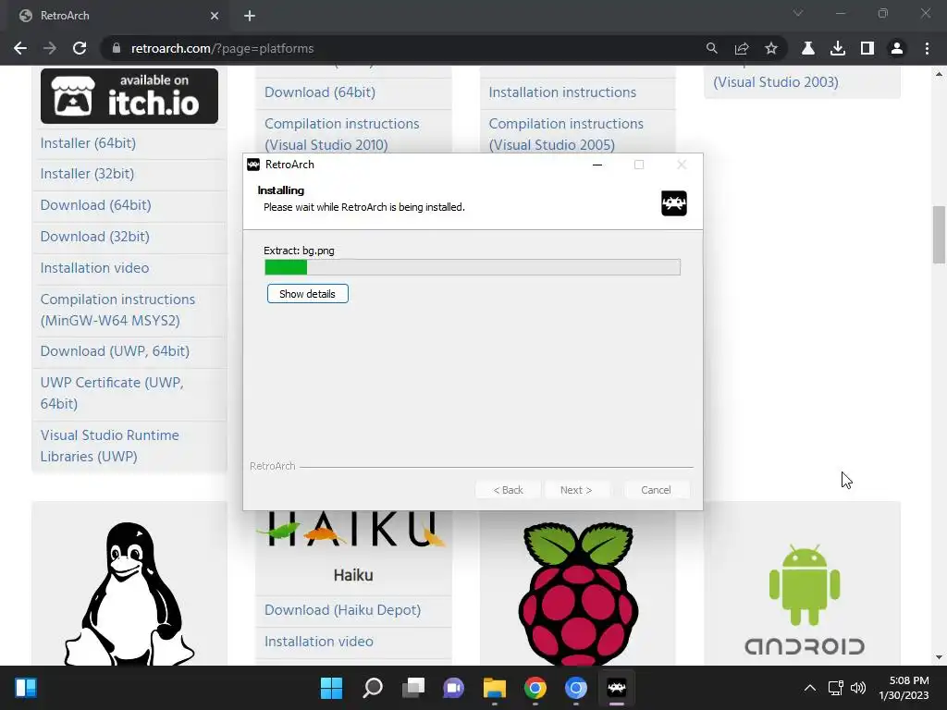
Task: Open the tab search chevron
Action: 798,13
